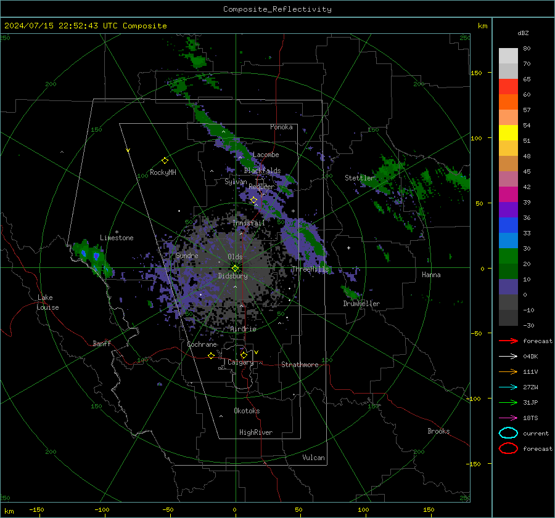This screenshot has width=555, height=518.
Task: Click the Banff label
Action: click(102, 343)
